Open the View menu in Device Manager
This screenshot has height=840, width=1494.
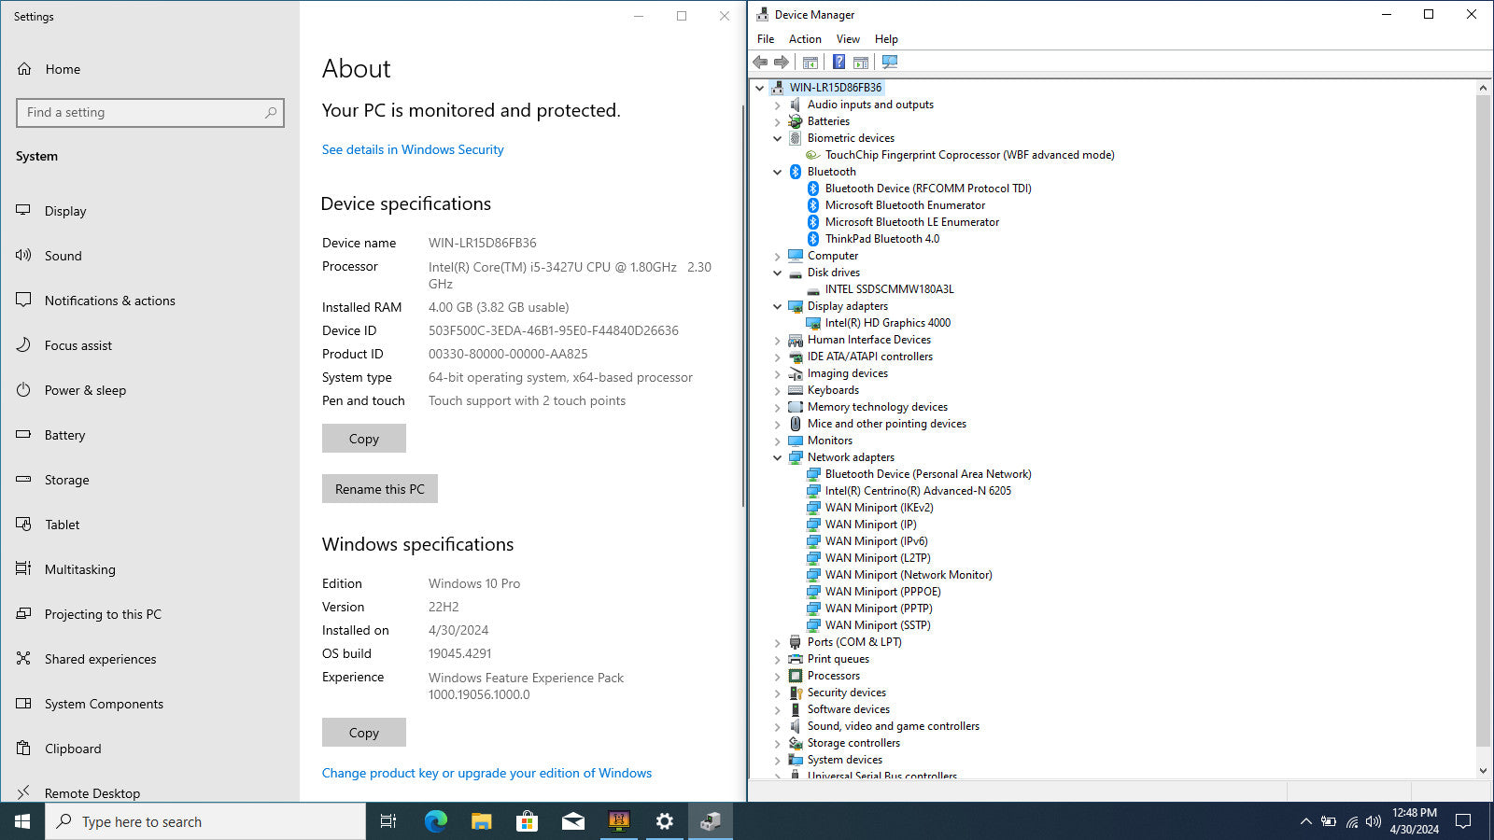coord(848,39)
